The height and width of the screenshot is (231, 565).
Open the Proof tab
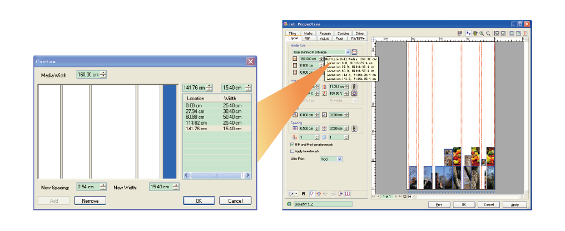(339, 38)
